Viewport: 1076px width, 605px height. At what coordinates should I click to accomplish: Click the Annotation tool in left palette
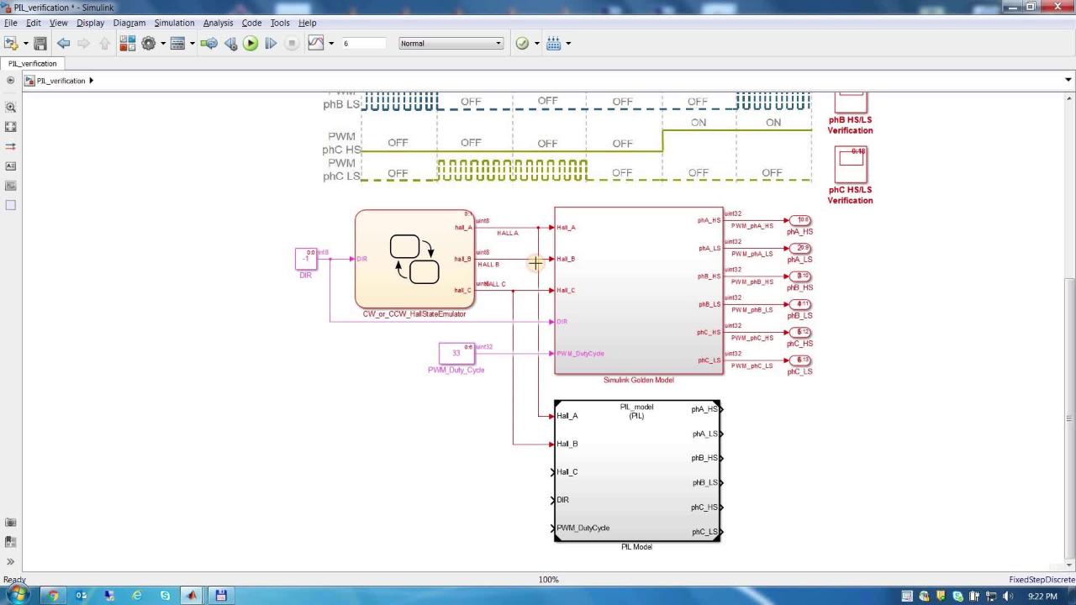pyautogui.click(x=11, y=166)
